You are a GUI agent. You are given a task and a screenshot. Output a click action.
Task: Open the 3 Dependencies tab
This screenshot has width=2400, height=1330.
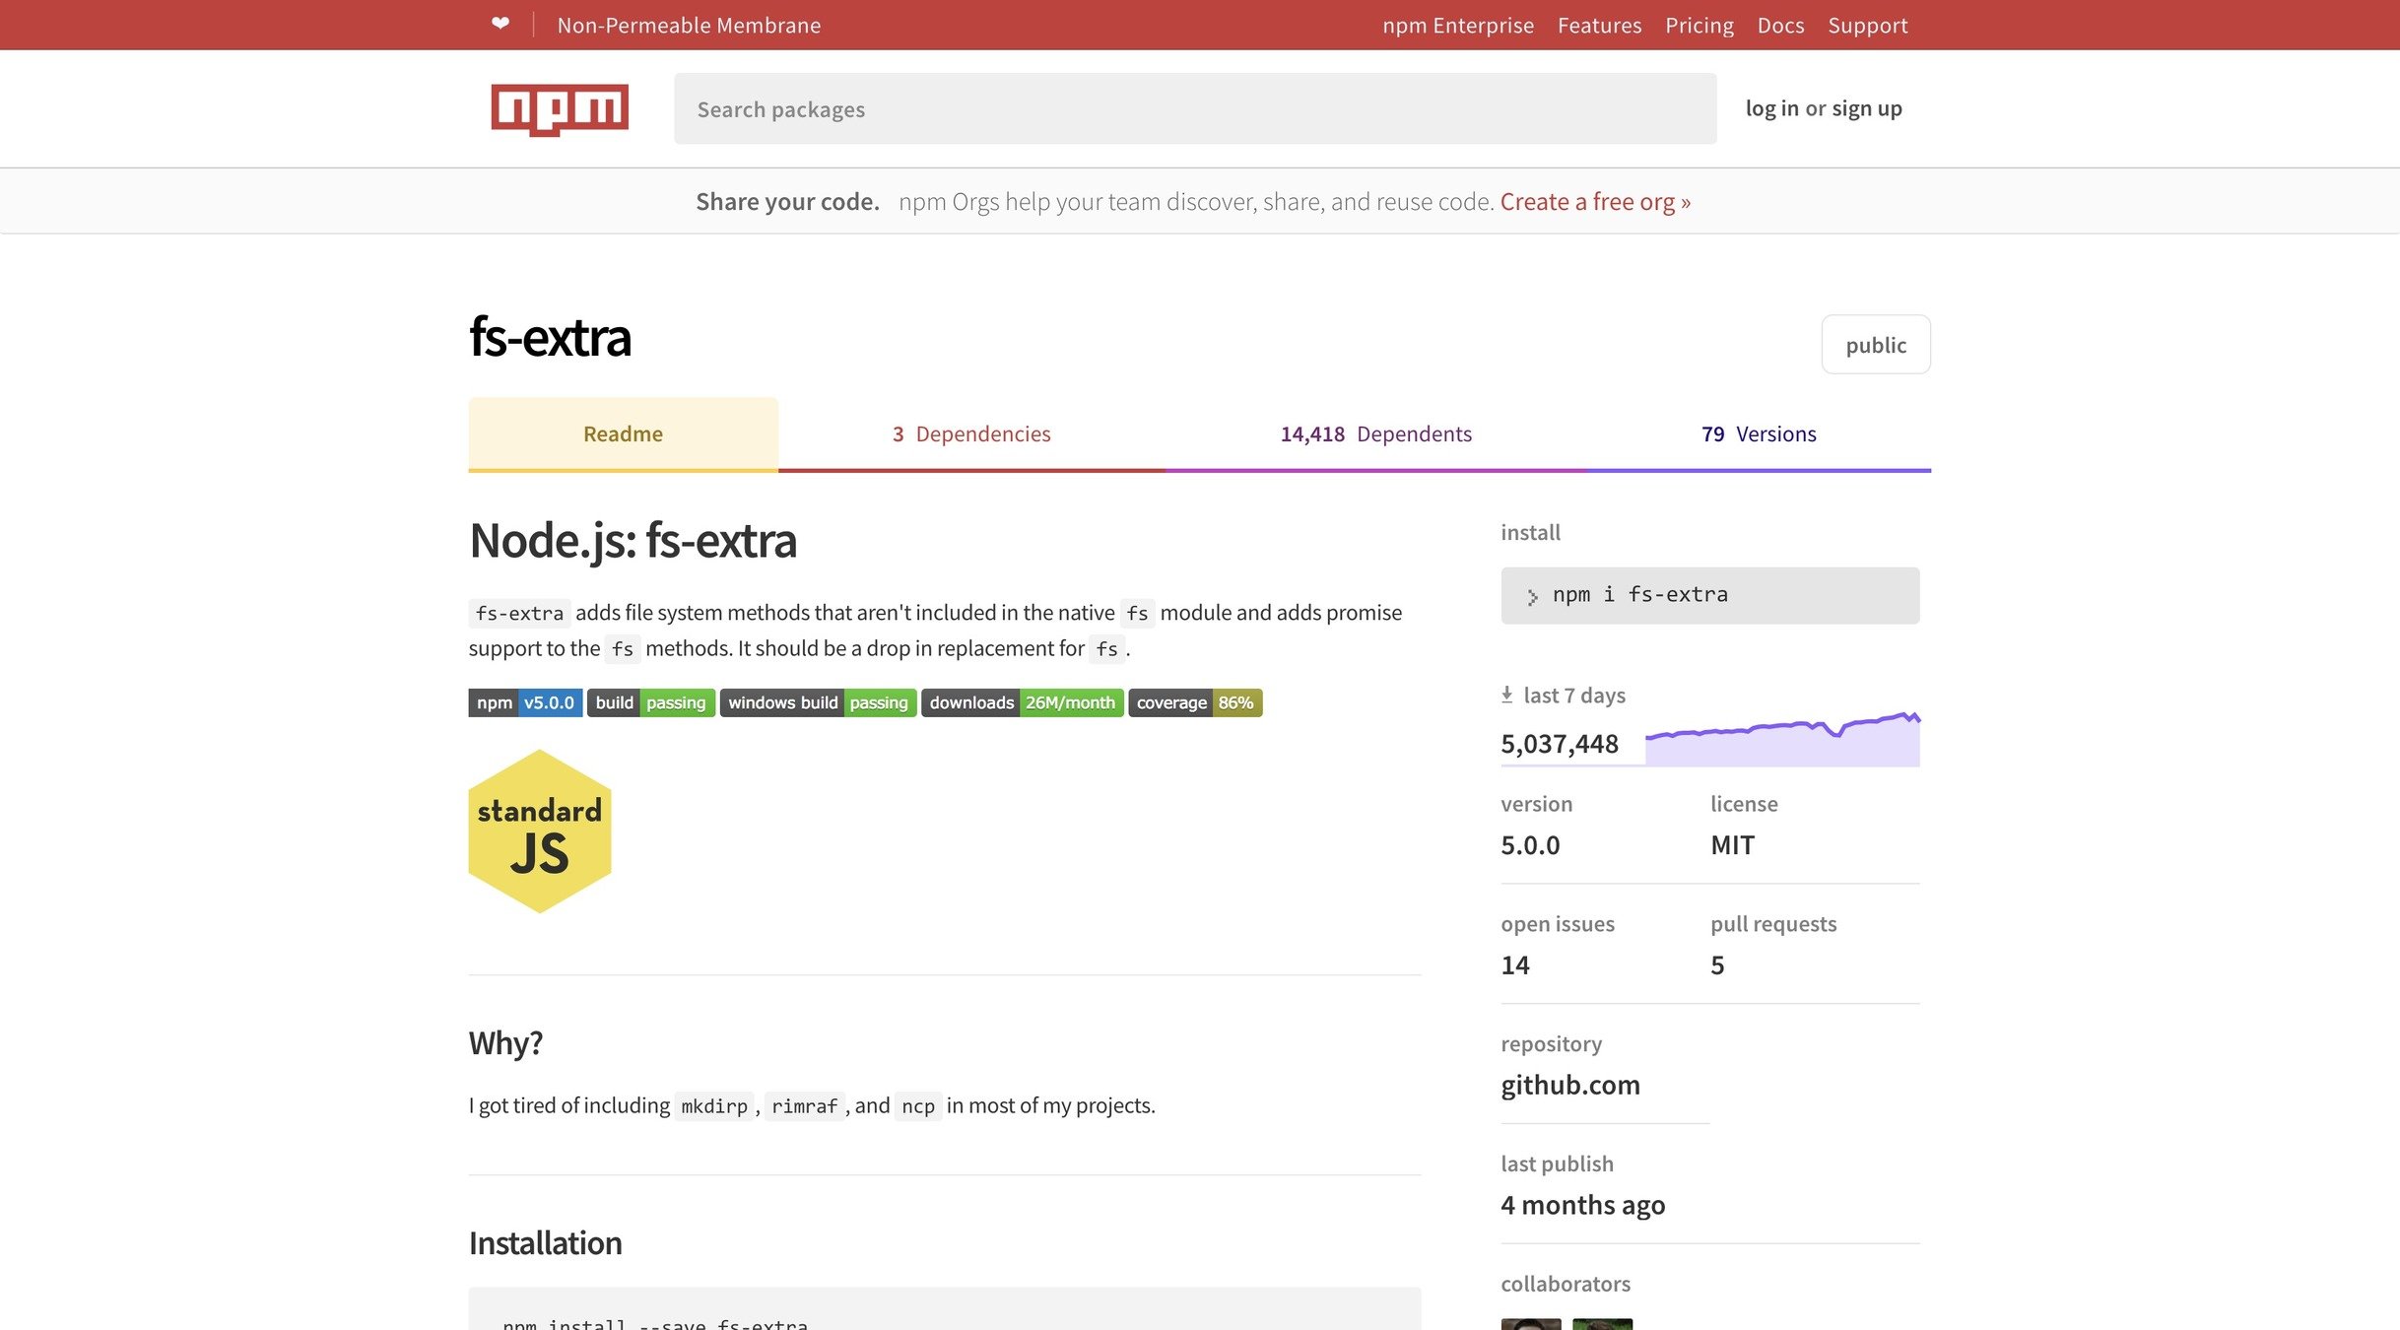click(x=971, y=433)
